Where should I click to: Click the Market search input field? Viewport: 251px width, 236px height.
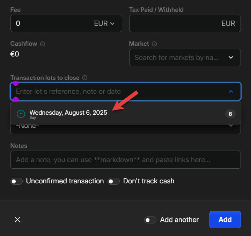pyautogui.click(x=177, y=58)
